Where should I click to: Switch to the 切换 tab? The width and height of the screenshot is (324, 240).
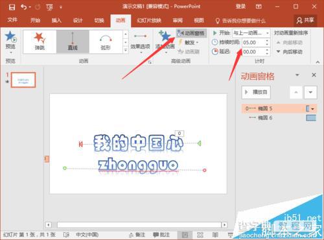point(99,21)
